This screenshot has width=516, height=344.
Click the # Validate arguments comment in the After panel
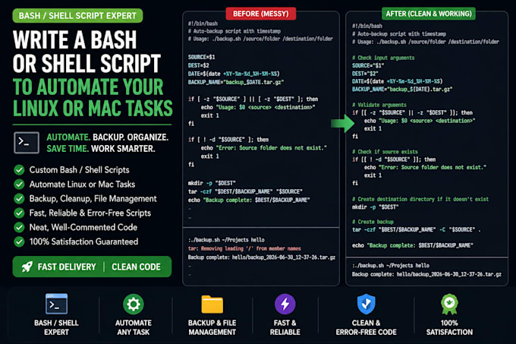point(379,105)
